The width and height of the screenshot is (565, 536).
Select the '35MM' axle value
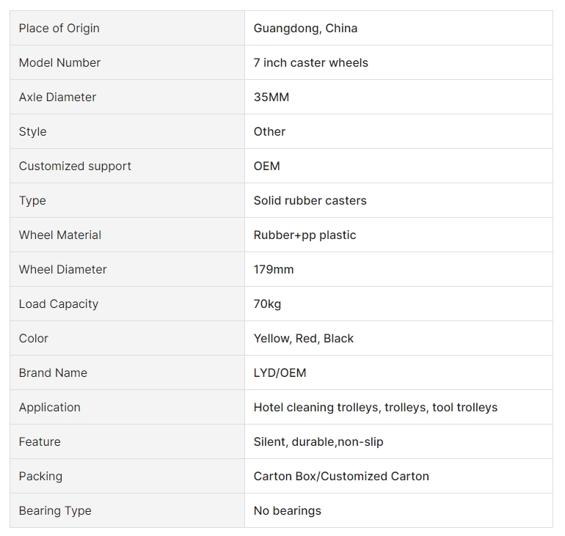(271, 98)
